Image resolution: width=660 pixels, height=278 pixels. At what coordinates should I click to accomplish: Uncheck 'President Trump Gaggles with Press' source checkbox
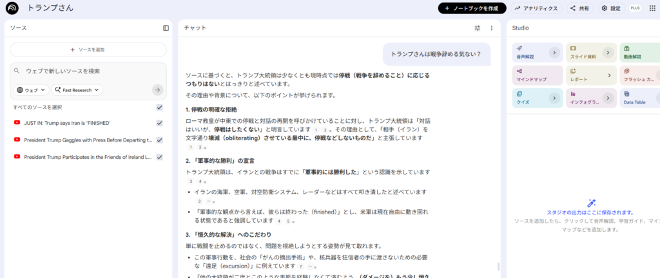tap(159, 140)
